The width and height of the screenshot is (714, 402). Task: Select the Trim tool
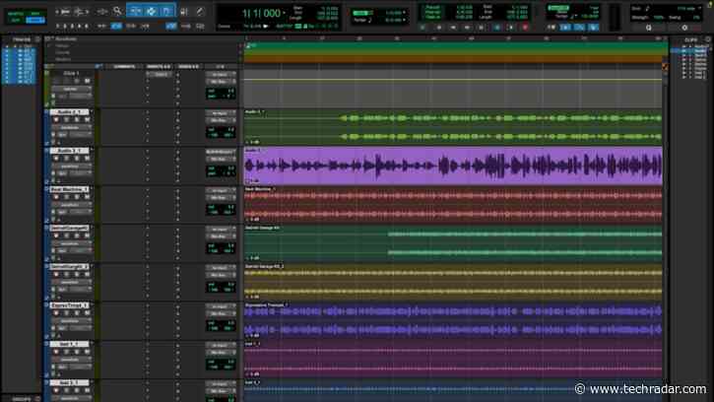pos(135,11)
